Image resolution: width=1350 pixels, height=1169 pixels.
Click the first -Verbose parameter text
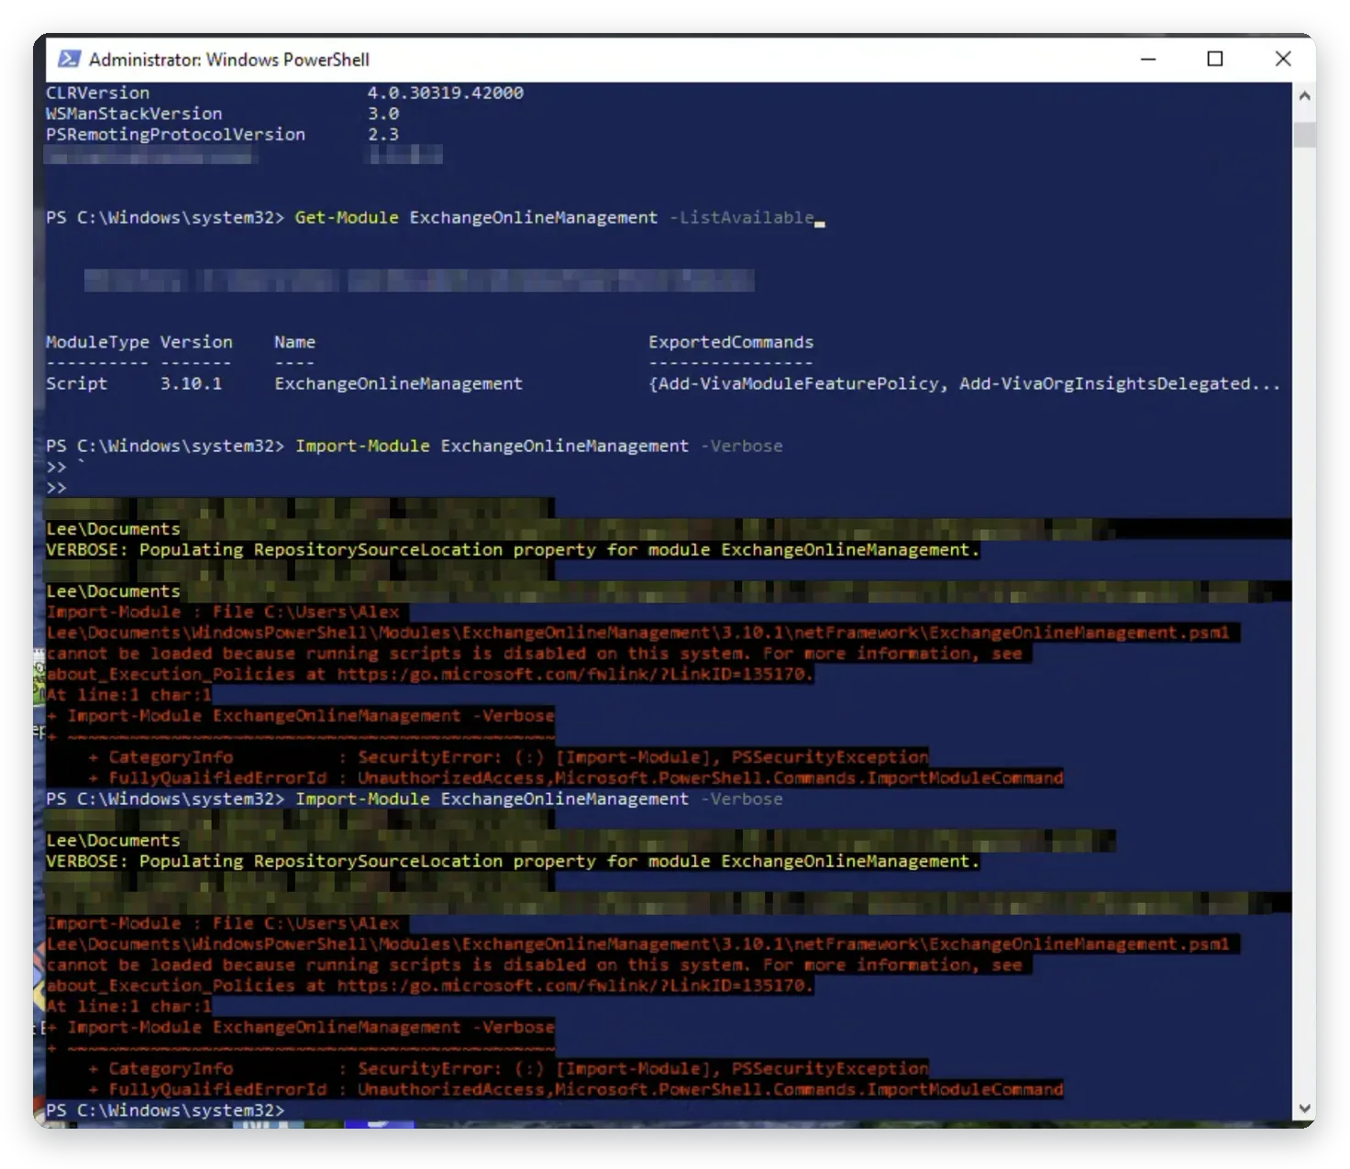741,446
